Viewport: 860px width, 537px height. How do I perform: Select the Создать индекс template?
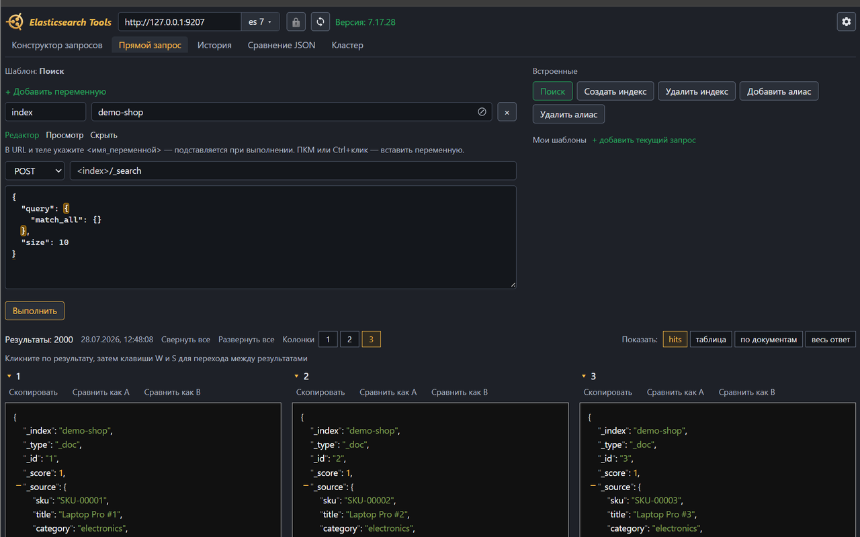pos(615,91)
